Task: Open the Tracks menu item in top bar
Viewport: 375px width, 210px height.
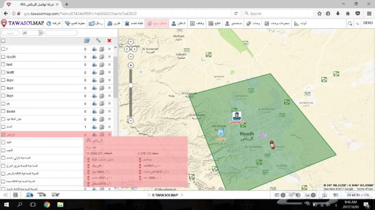Action: click(75, 23)
